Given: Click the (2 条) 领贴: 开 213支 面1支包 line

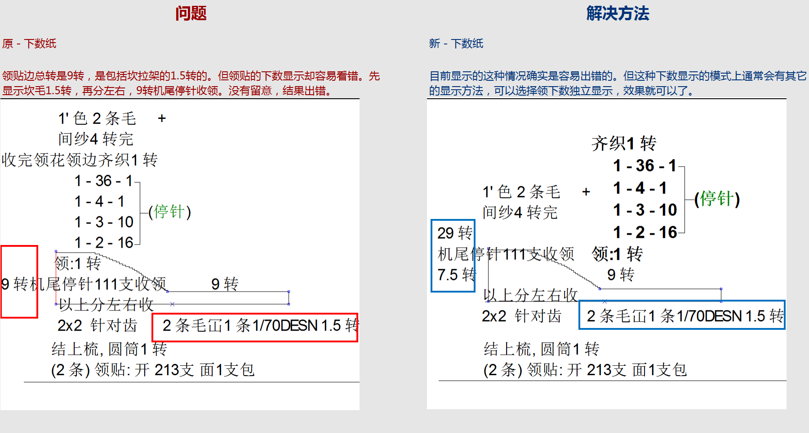Looking at the screenshot, I should [153, 370].
